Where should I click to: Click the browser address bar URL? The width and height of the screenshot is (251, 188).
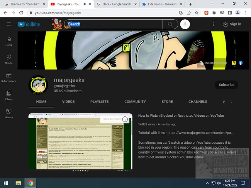[x=58, y=13]
